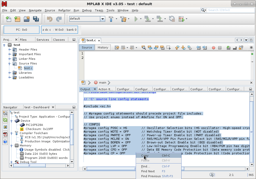The height and width of the screenshot is (179, 256).
Task: Click the red Start Macro Recording icon
Action: [x=214, y=48]
